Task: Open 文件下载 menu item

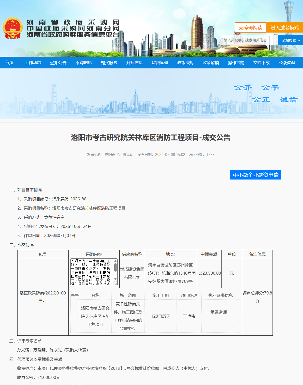Action: tap(262, 63)
